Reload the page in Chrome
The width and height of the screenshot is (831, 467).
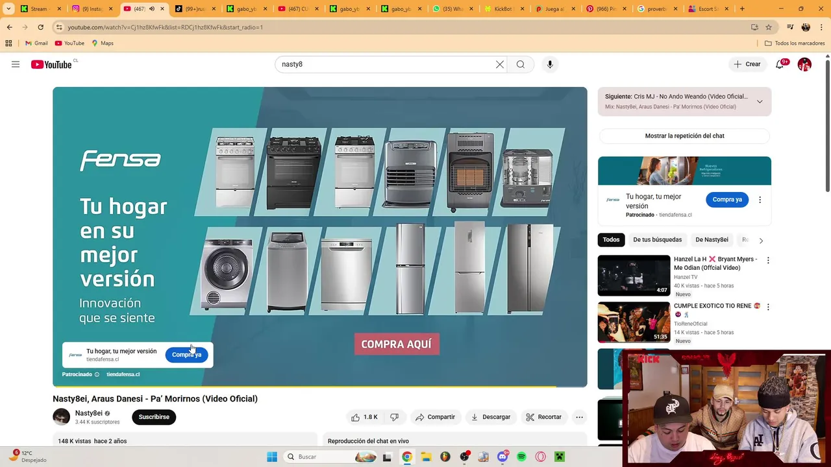coord(40,27)
